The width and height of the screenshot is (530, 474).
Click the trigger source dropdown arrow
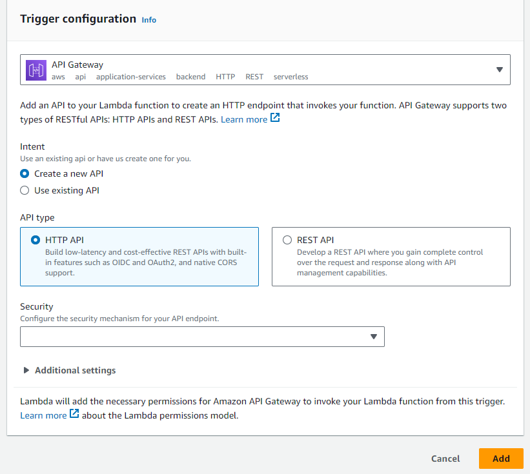click(499, 70)
